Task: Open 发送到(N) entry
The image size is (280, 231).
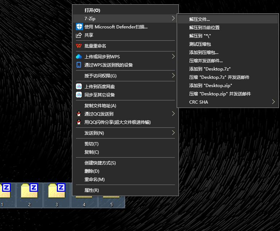Action: pyautogui.click(x=125, y=133)
